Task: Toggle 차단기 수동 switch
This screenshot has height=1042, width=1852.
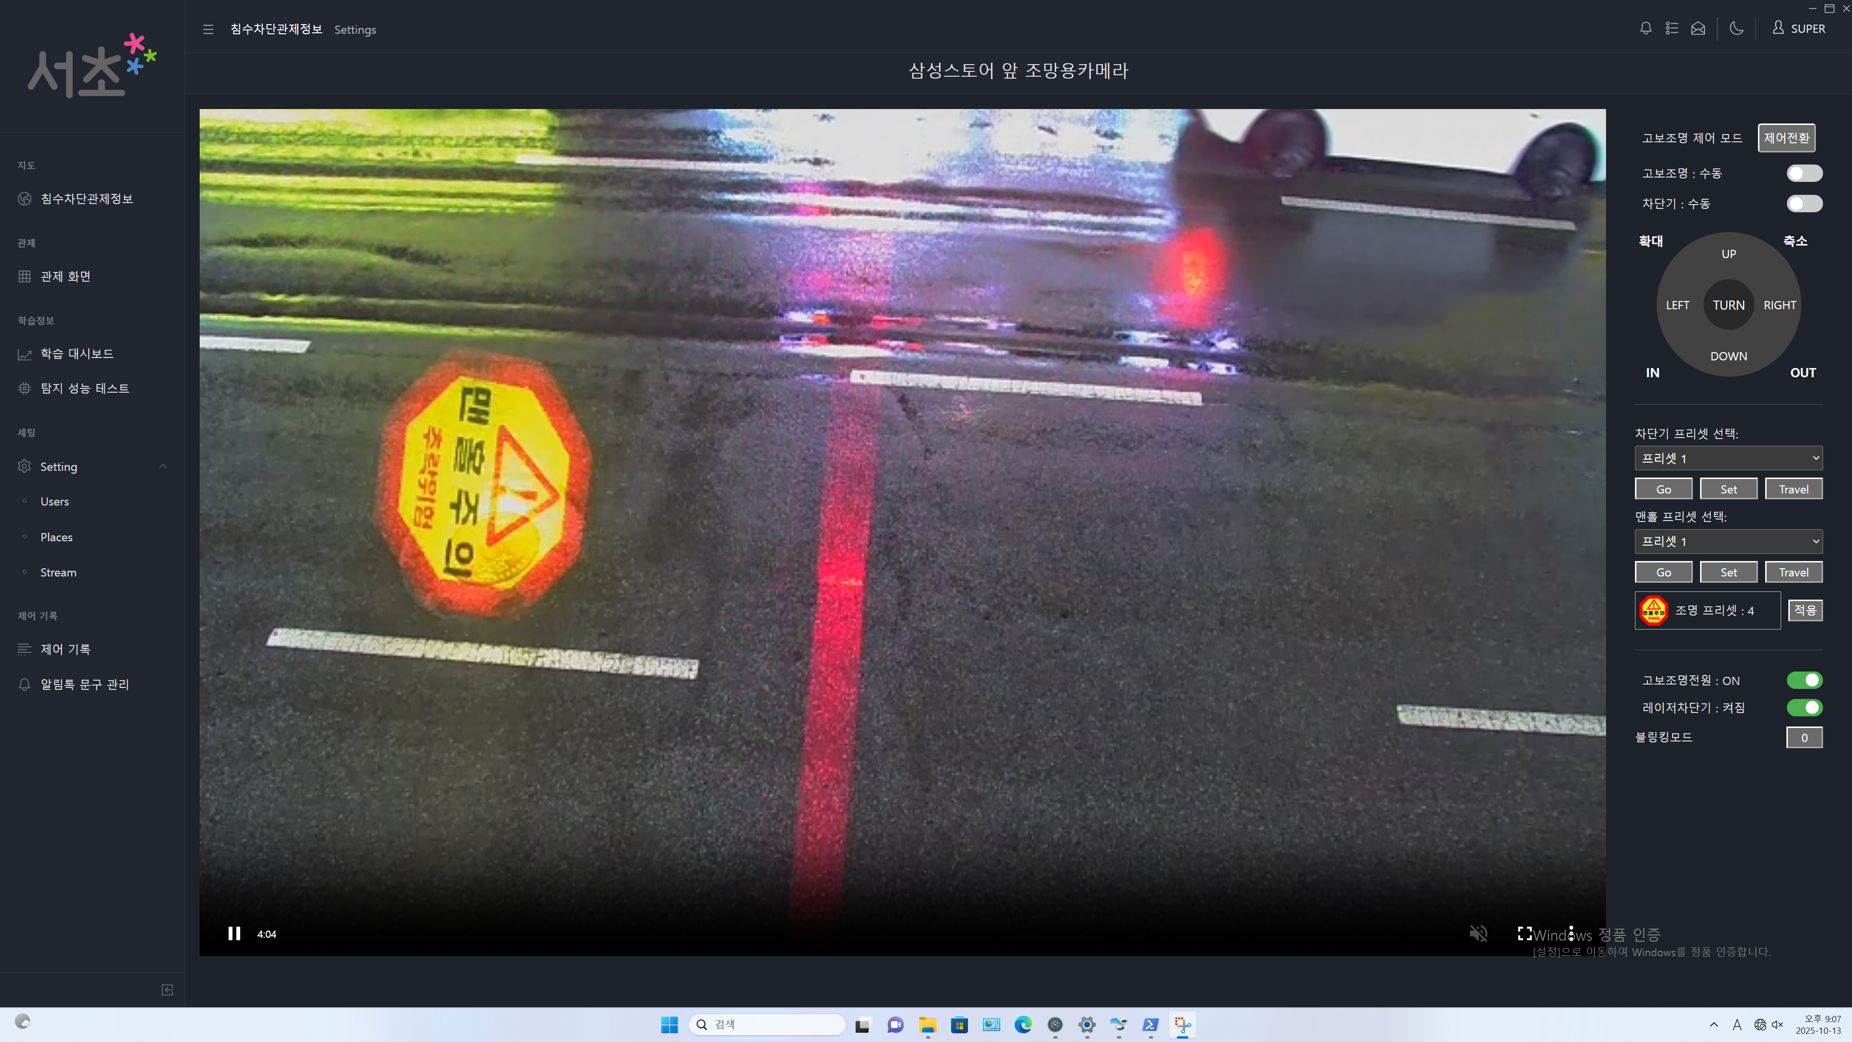Action: (x=1804, y=204)
